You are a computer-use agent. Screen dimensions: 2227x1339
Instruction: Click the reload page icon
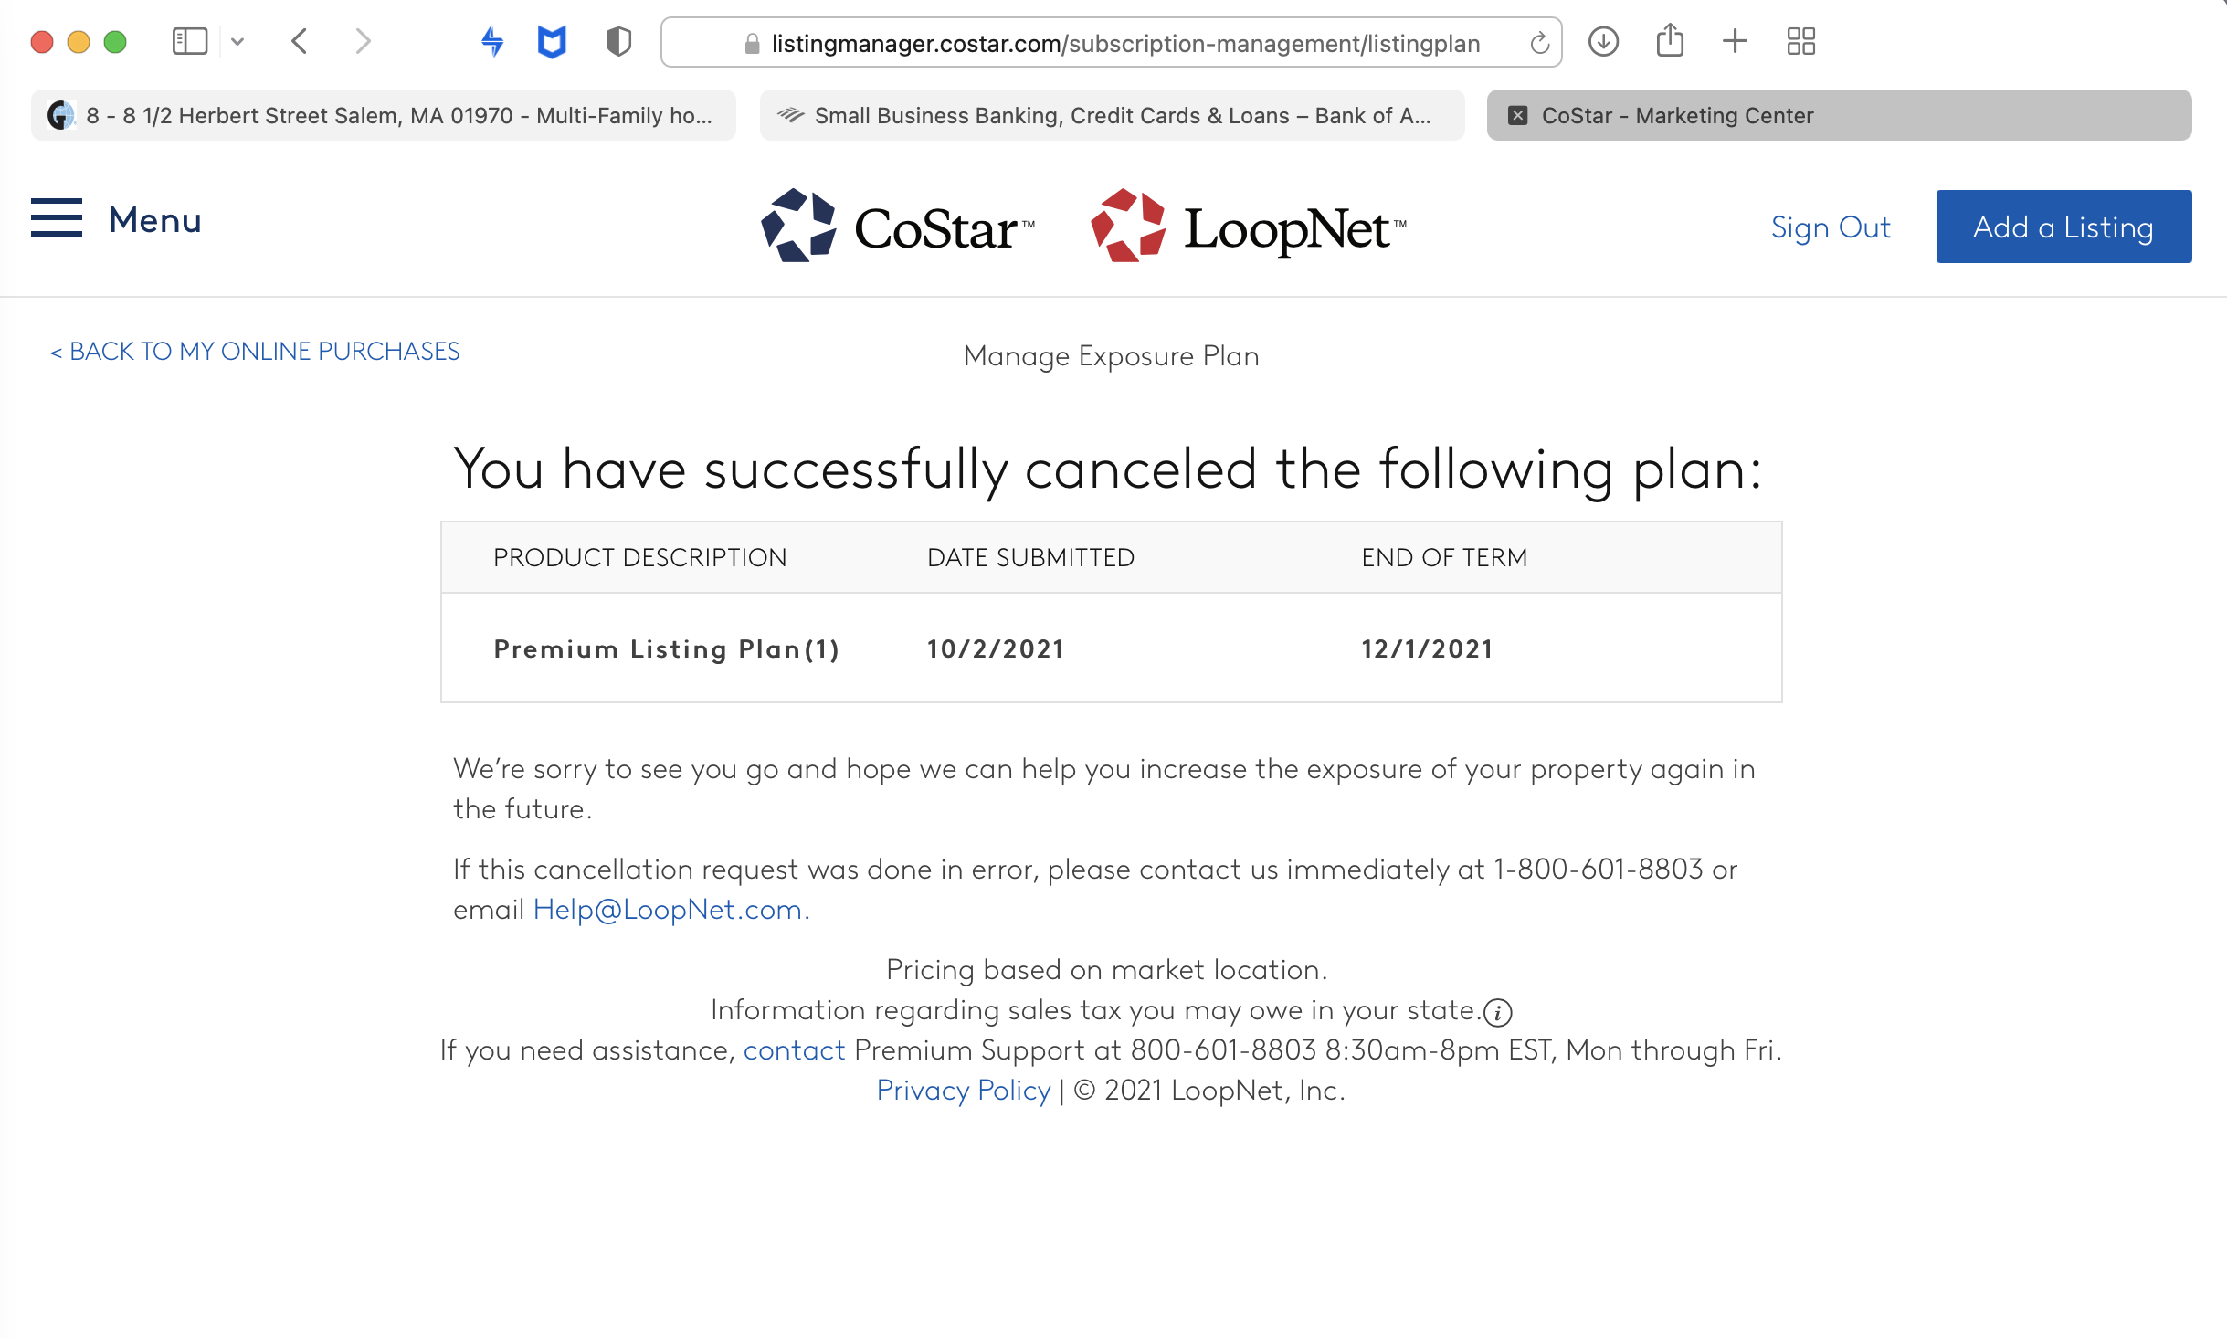tap(1539, 43)
